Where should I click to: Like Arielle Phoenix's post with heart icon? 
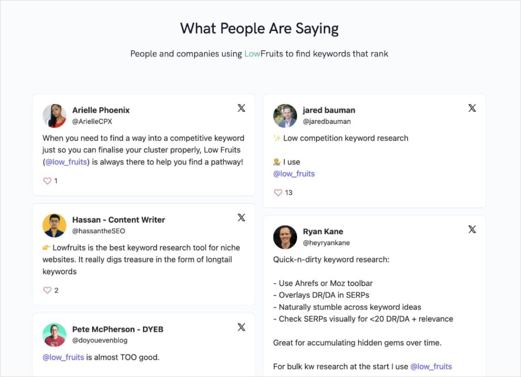47,181
